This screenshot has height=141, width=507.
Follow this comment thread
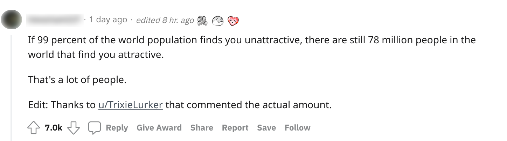pos(297,128)
